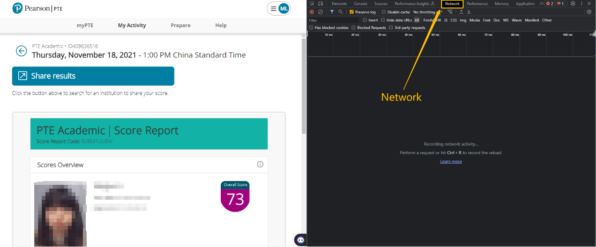Image resolution: width=596 pixels, height=247 pixels.
Task: Enable the Disable cache checkbox
Action: [384, 12]
